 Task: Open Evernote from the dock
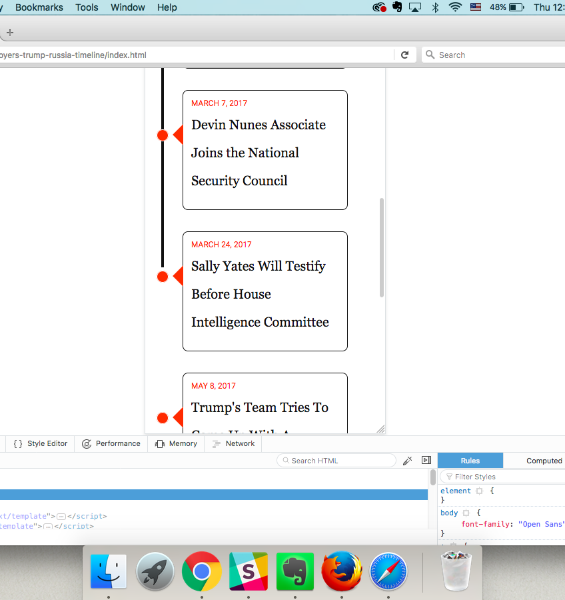click(x=294, y=571)
